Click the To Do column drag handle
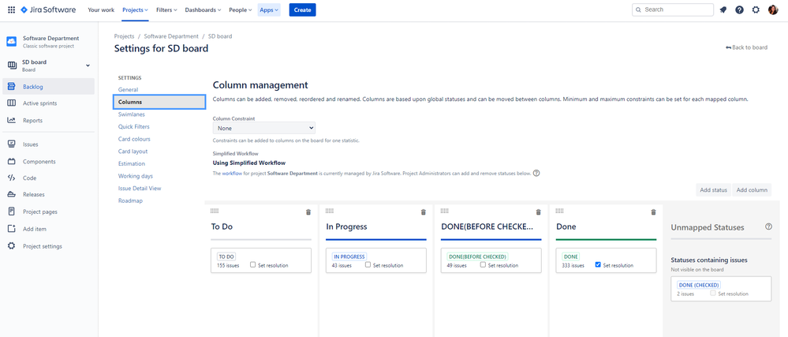The image size is (788, 337). [x=215, y=211]
